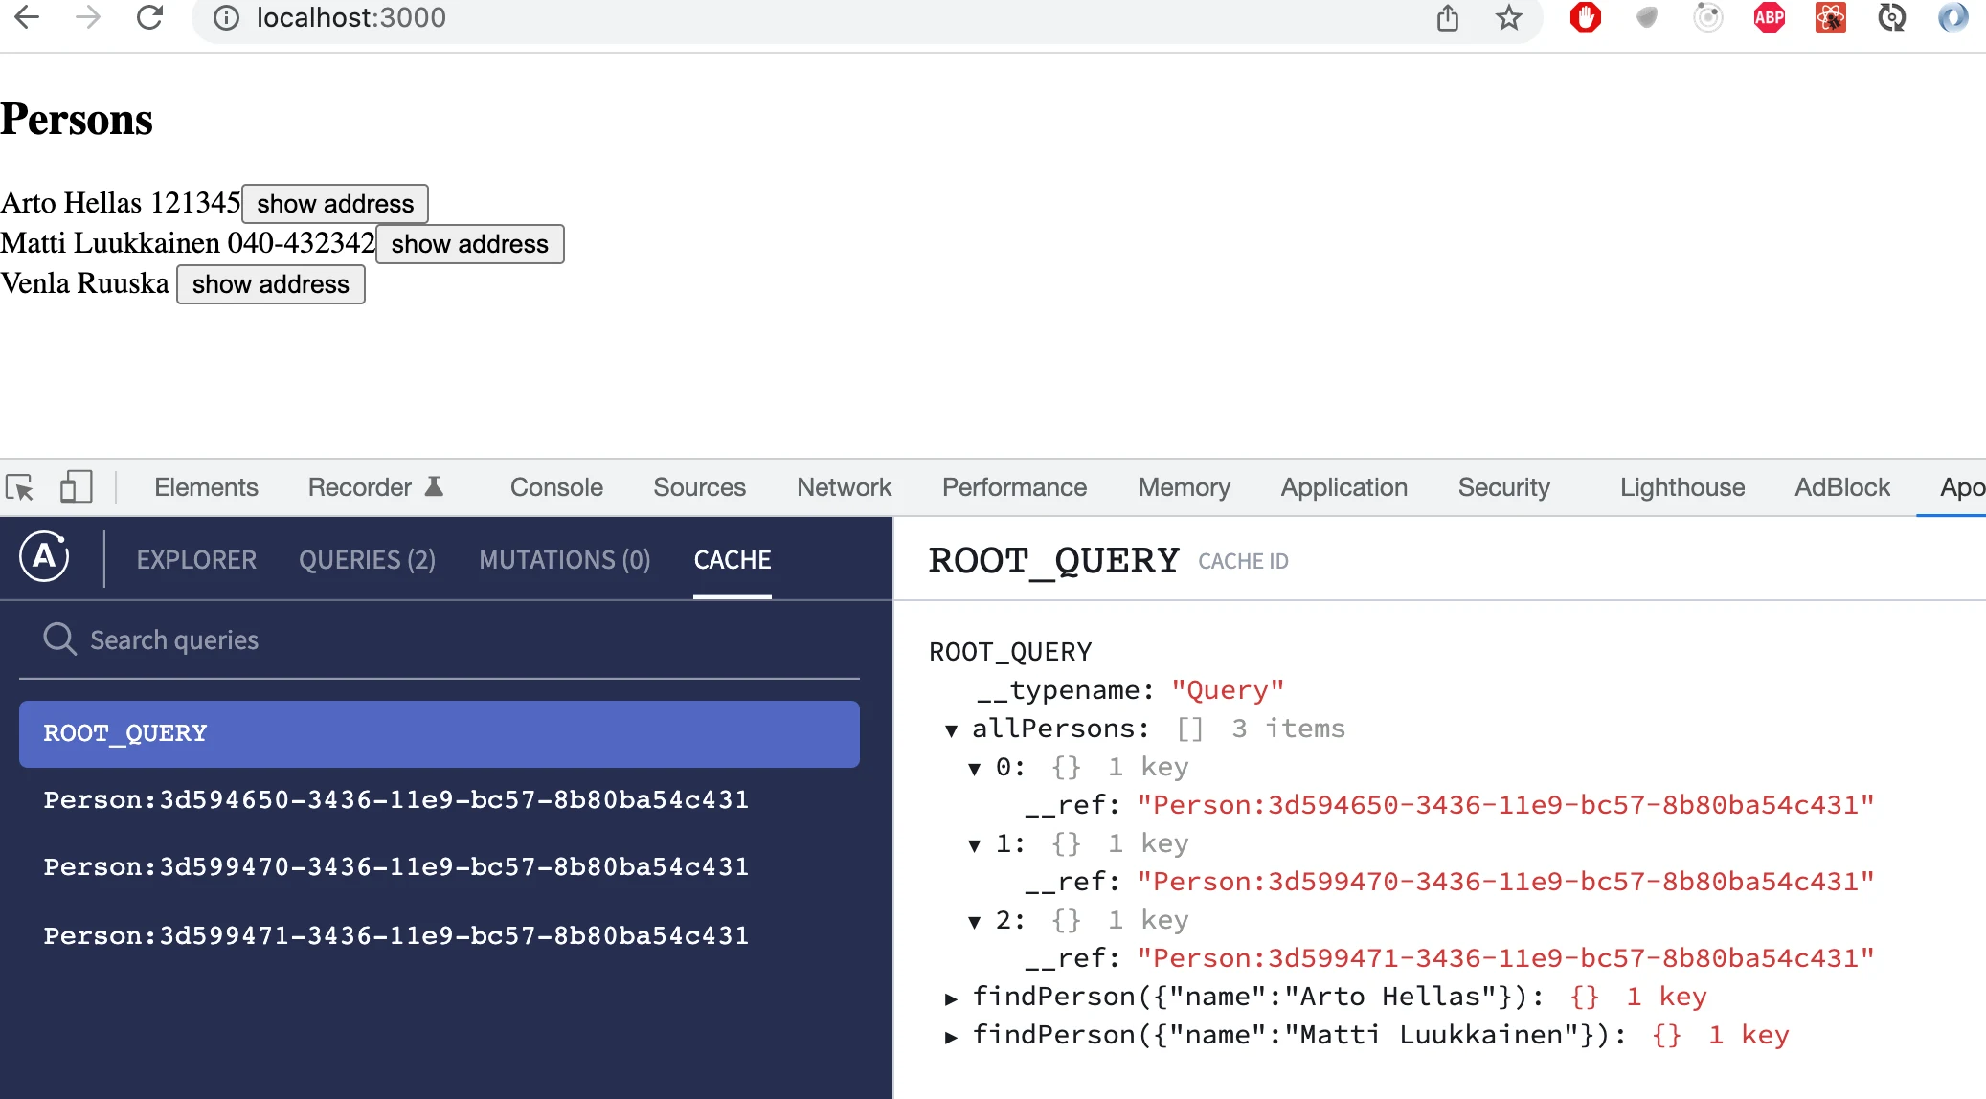
Task: Select Person:3d594650 cache entry
Action: [x=440, y=800]
